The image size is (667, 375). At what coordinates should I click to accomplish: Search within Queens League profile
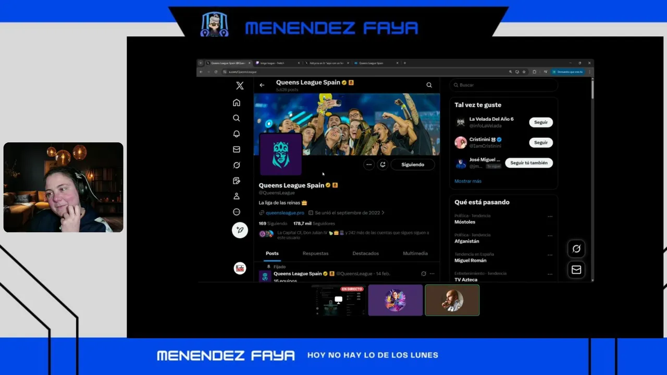[x=429, y=85]
